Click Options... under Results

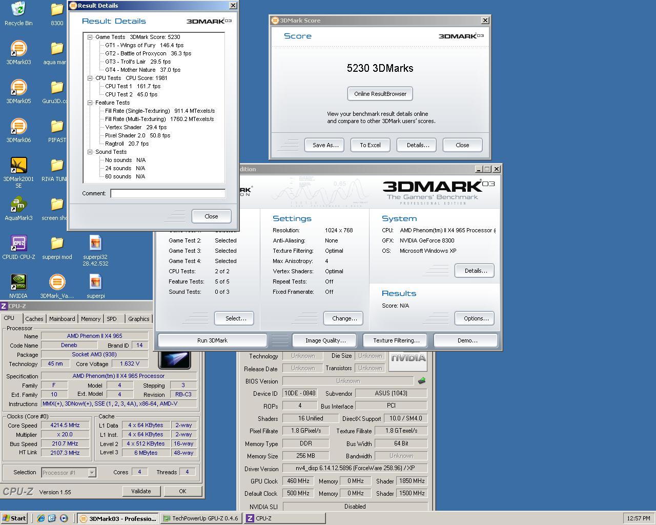476,318
